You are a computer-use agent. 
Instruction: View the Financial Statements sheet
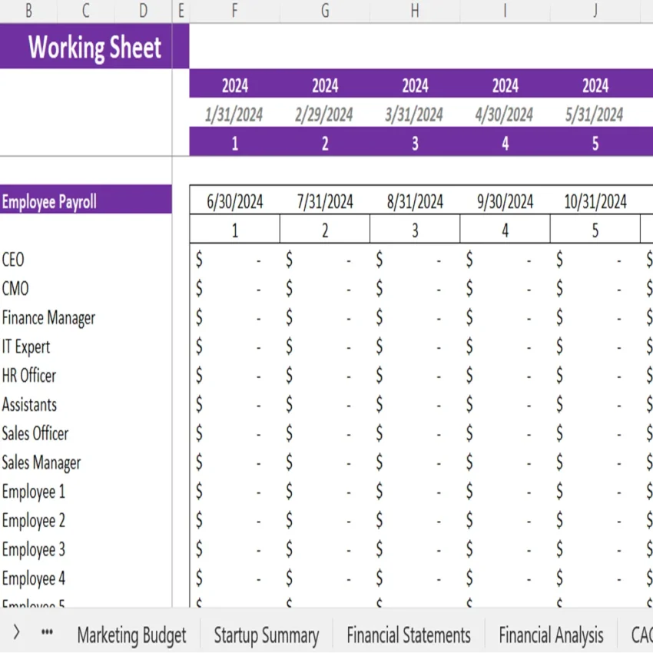click(409, 635)
